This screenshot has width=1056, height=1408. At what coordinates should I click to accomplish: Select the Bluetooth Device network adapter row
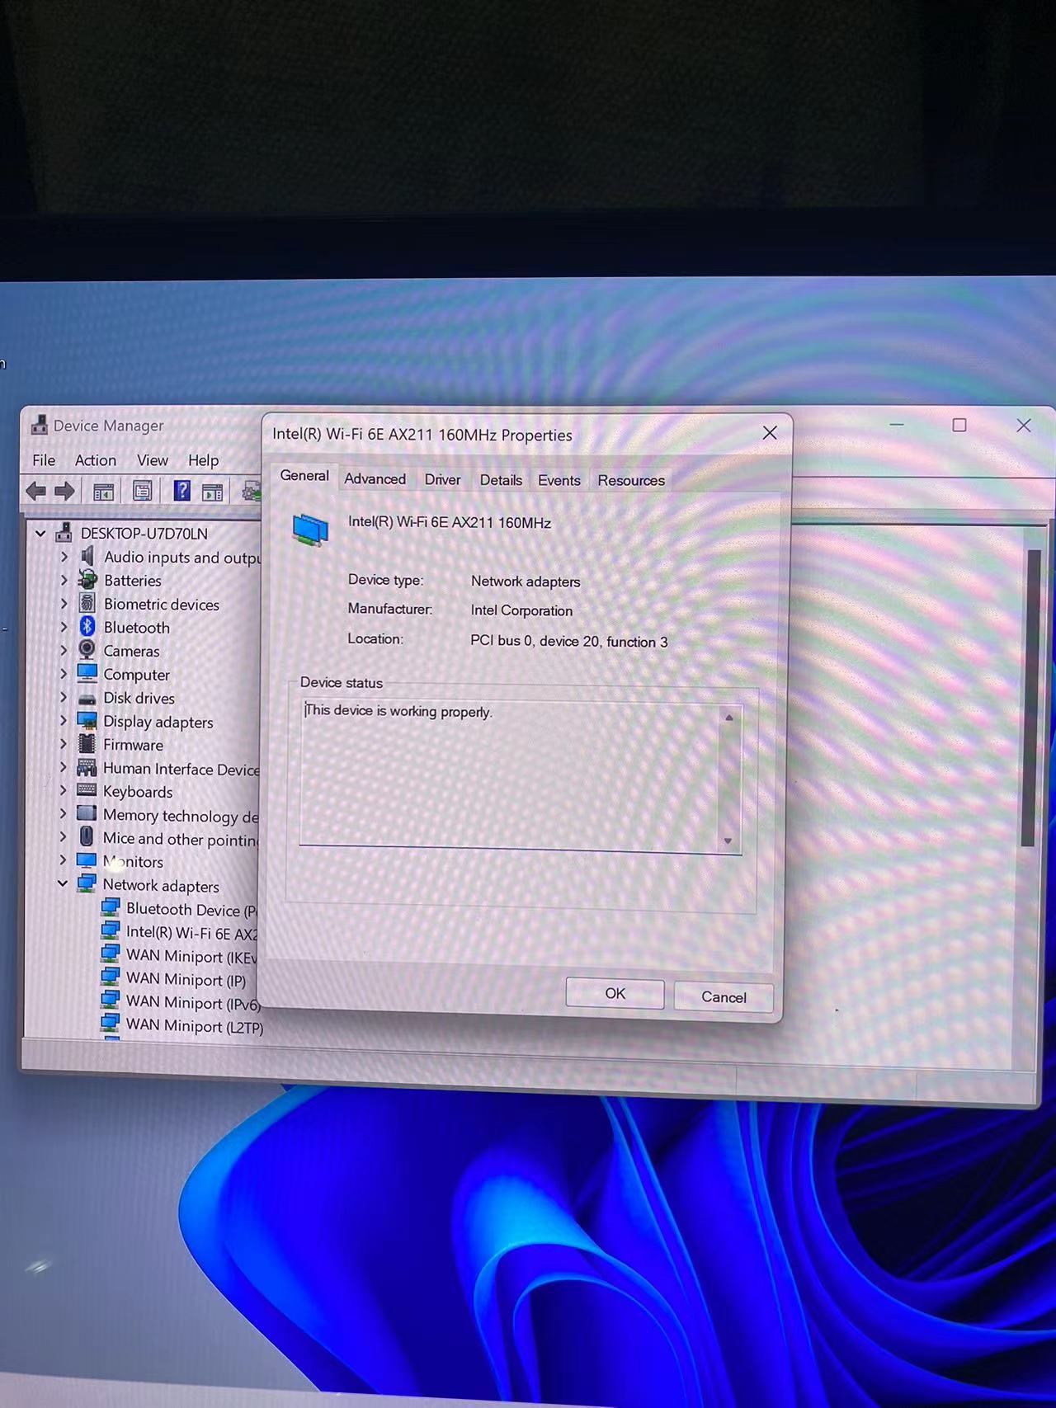coord(179,909)
